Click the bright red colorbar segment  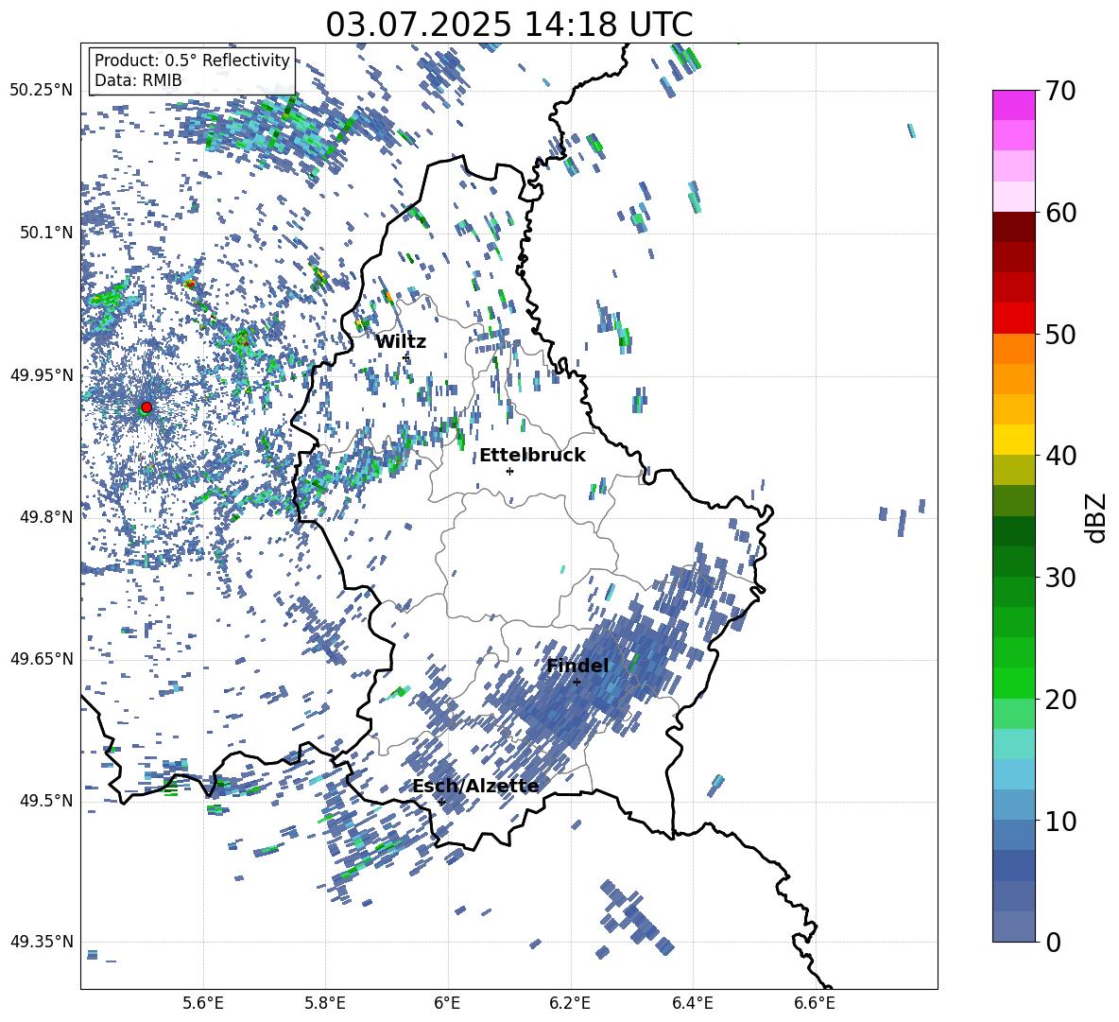1014,319
